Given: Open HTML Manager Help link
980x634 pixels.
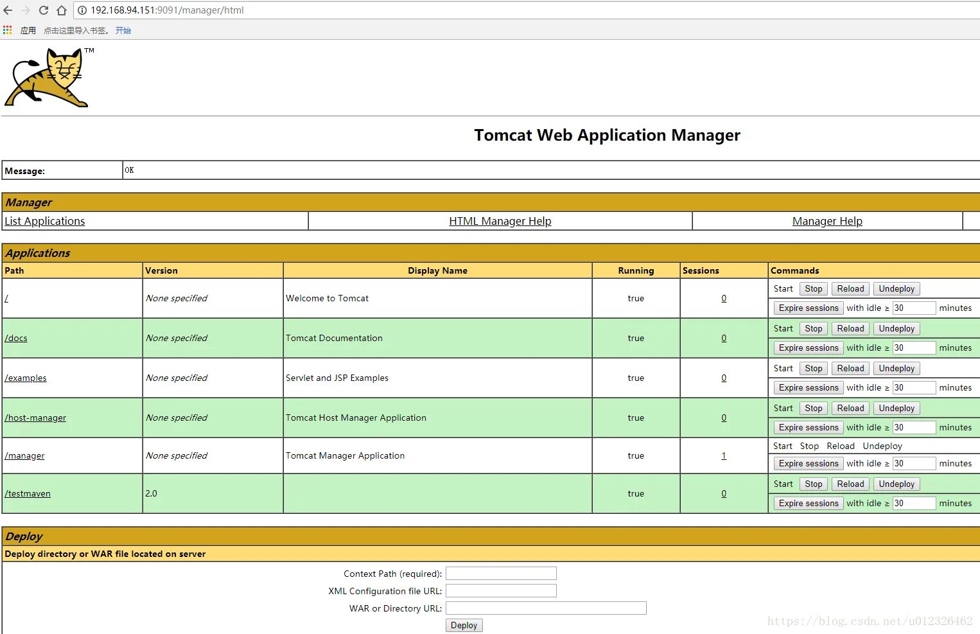Looking at the screenshot, I should [500, 221].
